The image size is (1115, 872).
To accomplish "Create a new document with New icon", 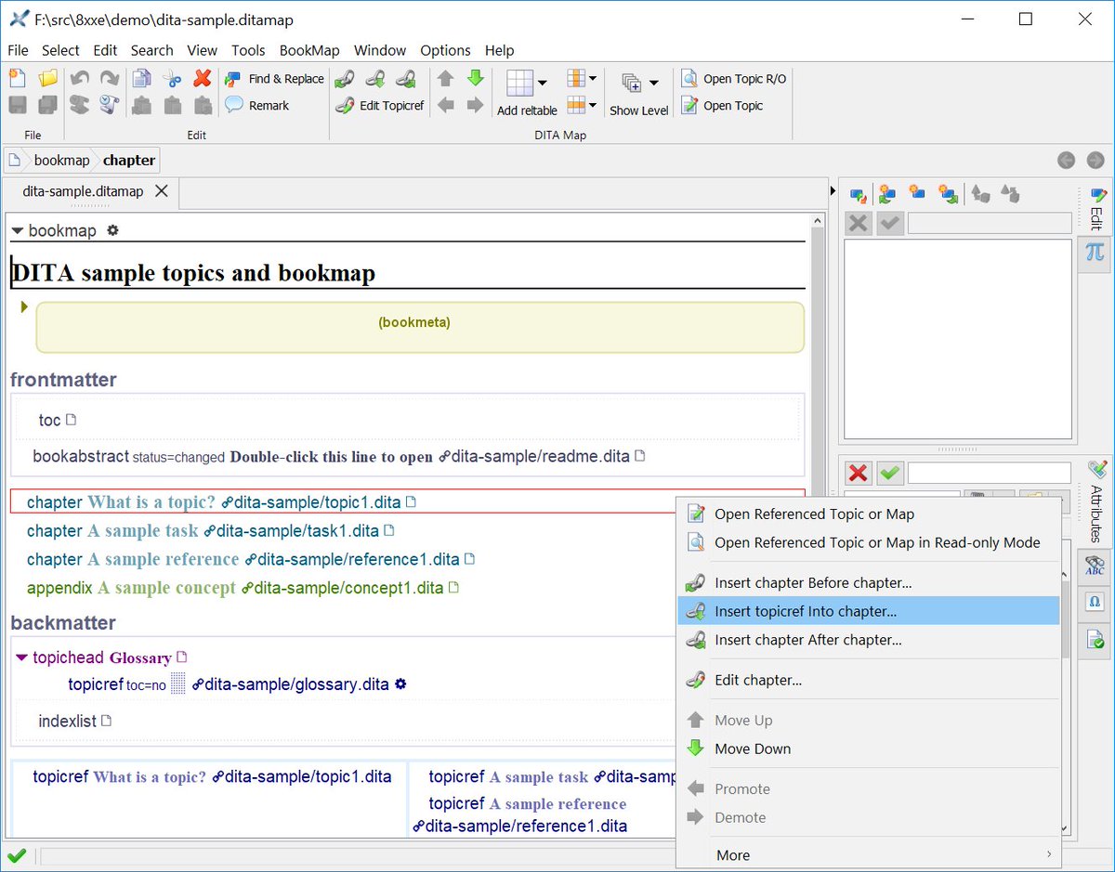I will 18,79.
